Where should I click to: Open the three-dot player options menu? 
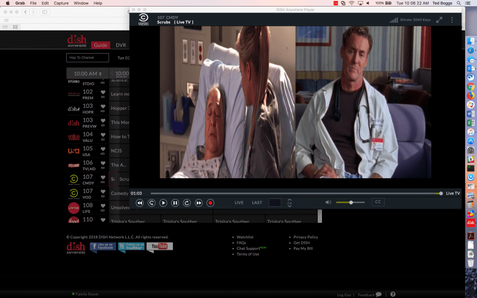452,20
